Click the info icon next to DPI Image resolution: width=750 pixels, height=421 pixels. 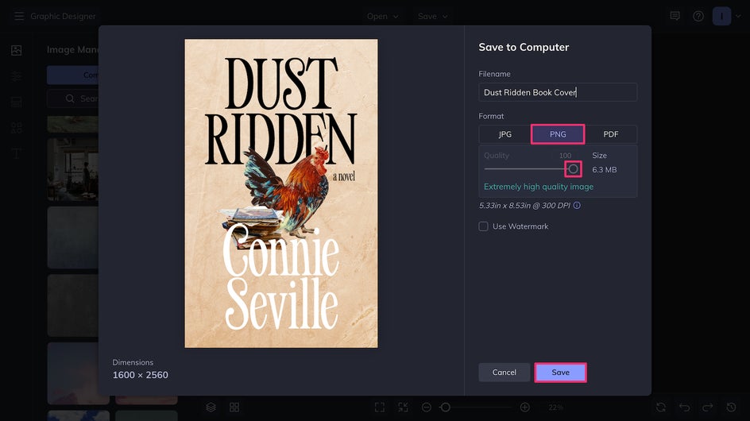(577, 206)
